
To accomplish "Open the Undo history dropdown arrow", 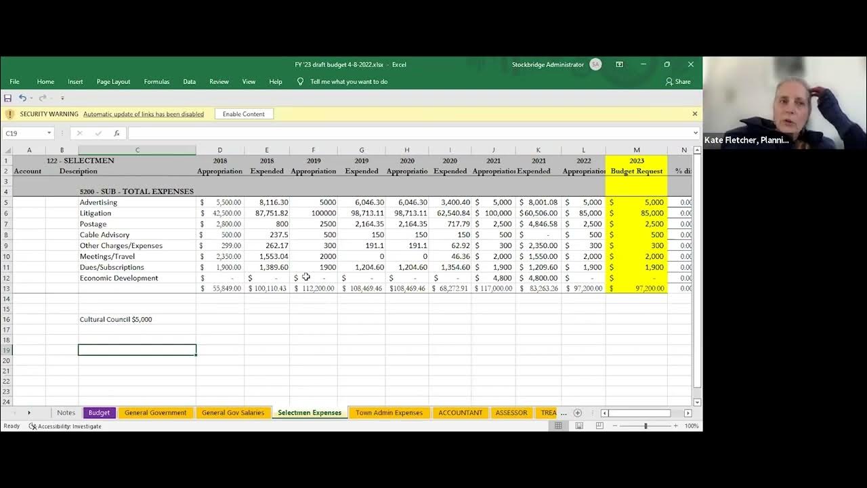I will click(30, 98).
